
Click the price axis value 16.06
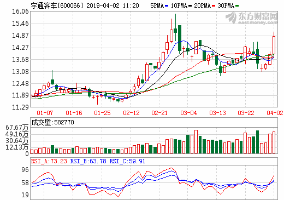click(20, 12)
